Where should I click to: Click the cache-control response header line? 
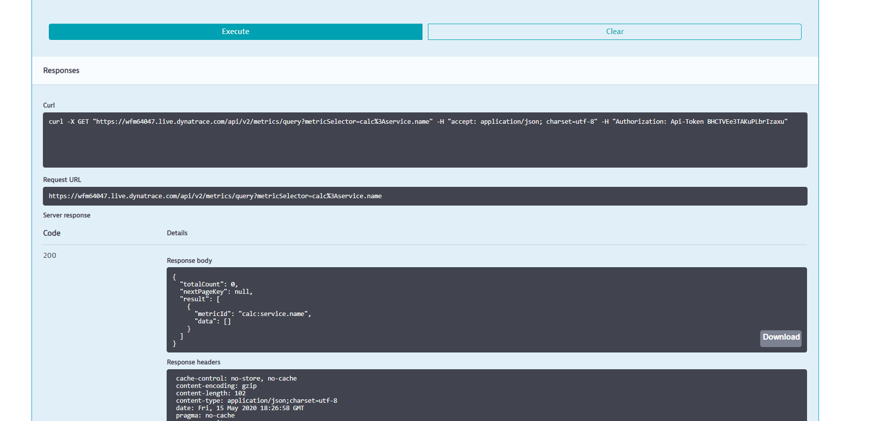(236, 379)
